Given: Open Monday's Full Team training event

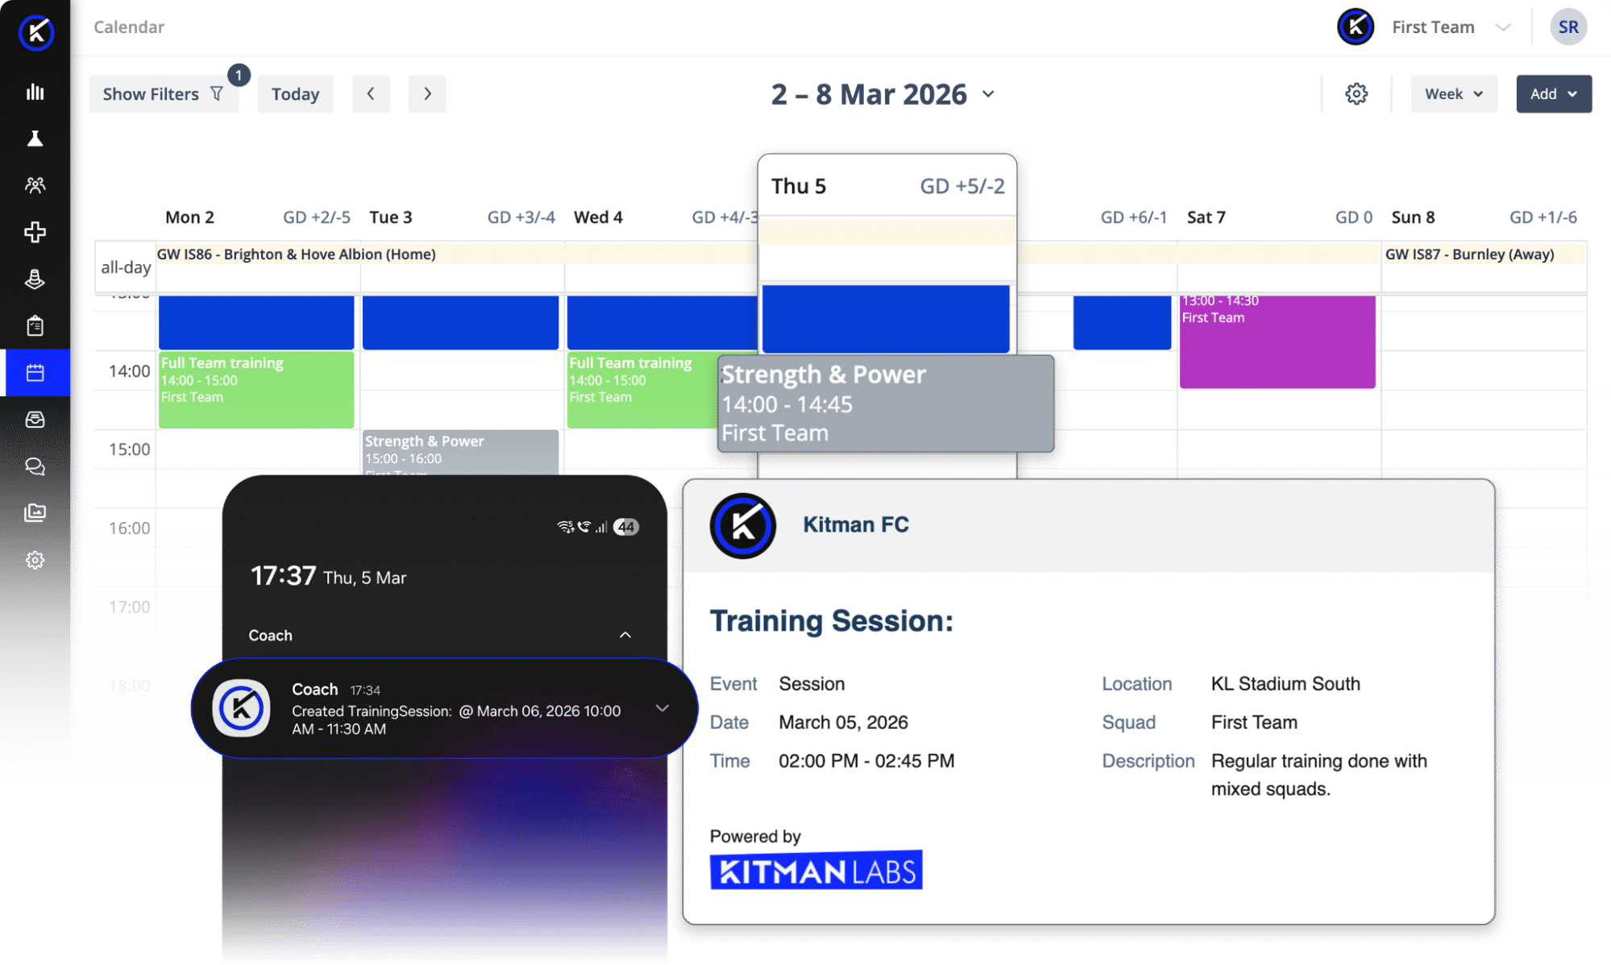Looking at the screenshot, I should coord(256,390).
